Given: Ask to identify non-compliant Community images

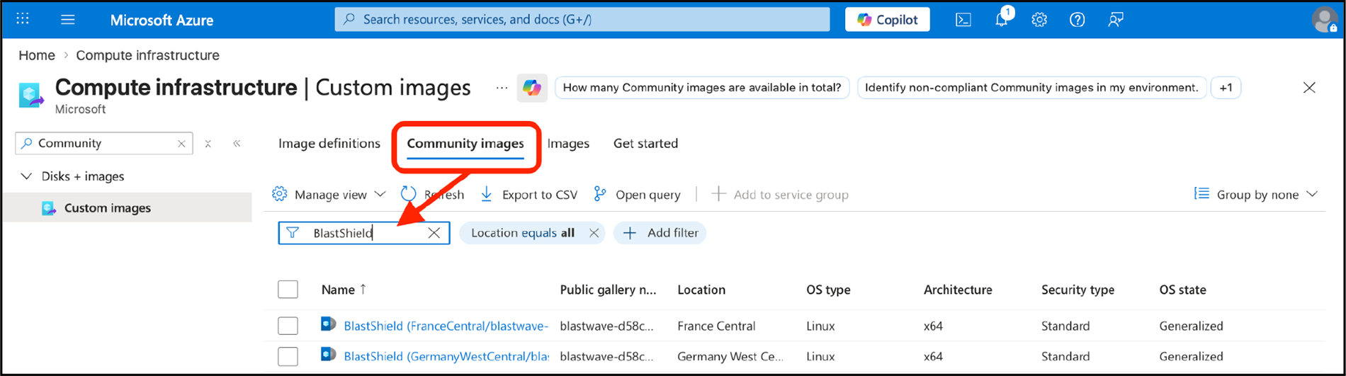Looking at the screenshot, I should pyautogui.click(x=1031, y=88).
